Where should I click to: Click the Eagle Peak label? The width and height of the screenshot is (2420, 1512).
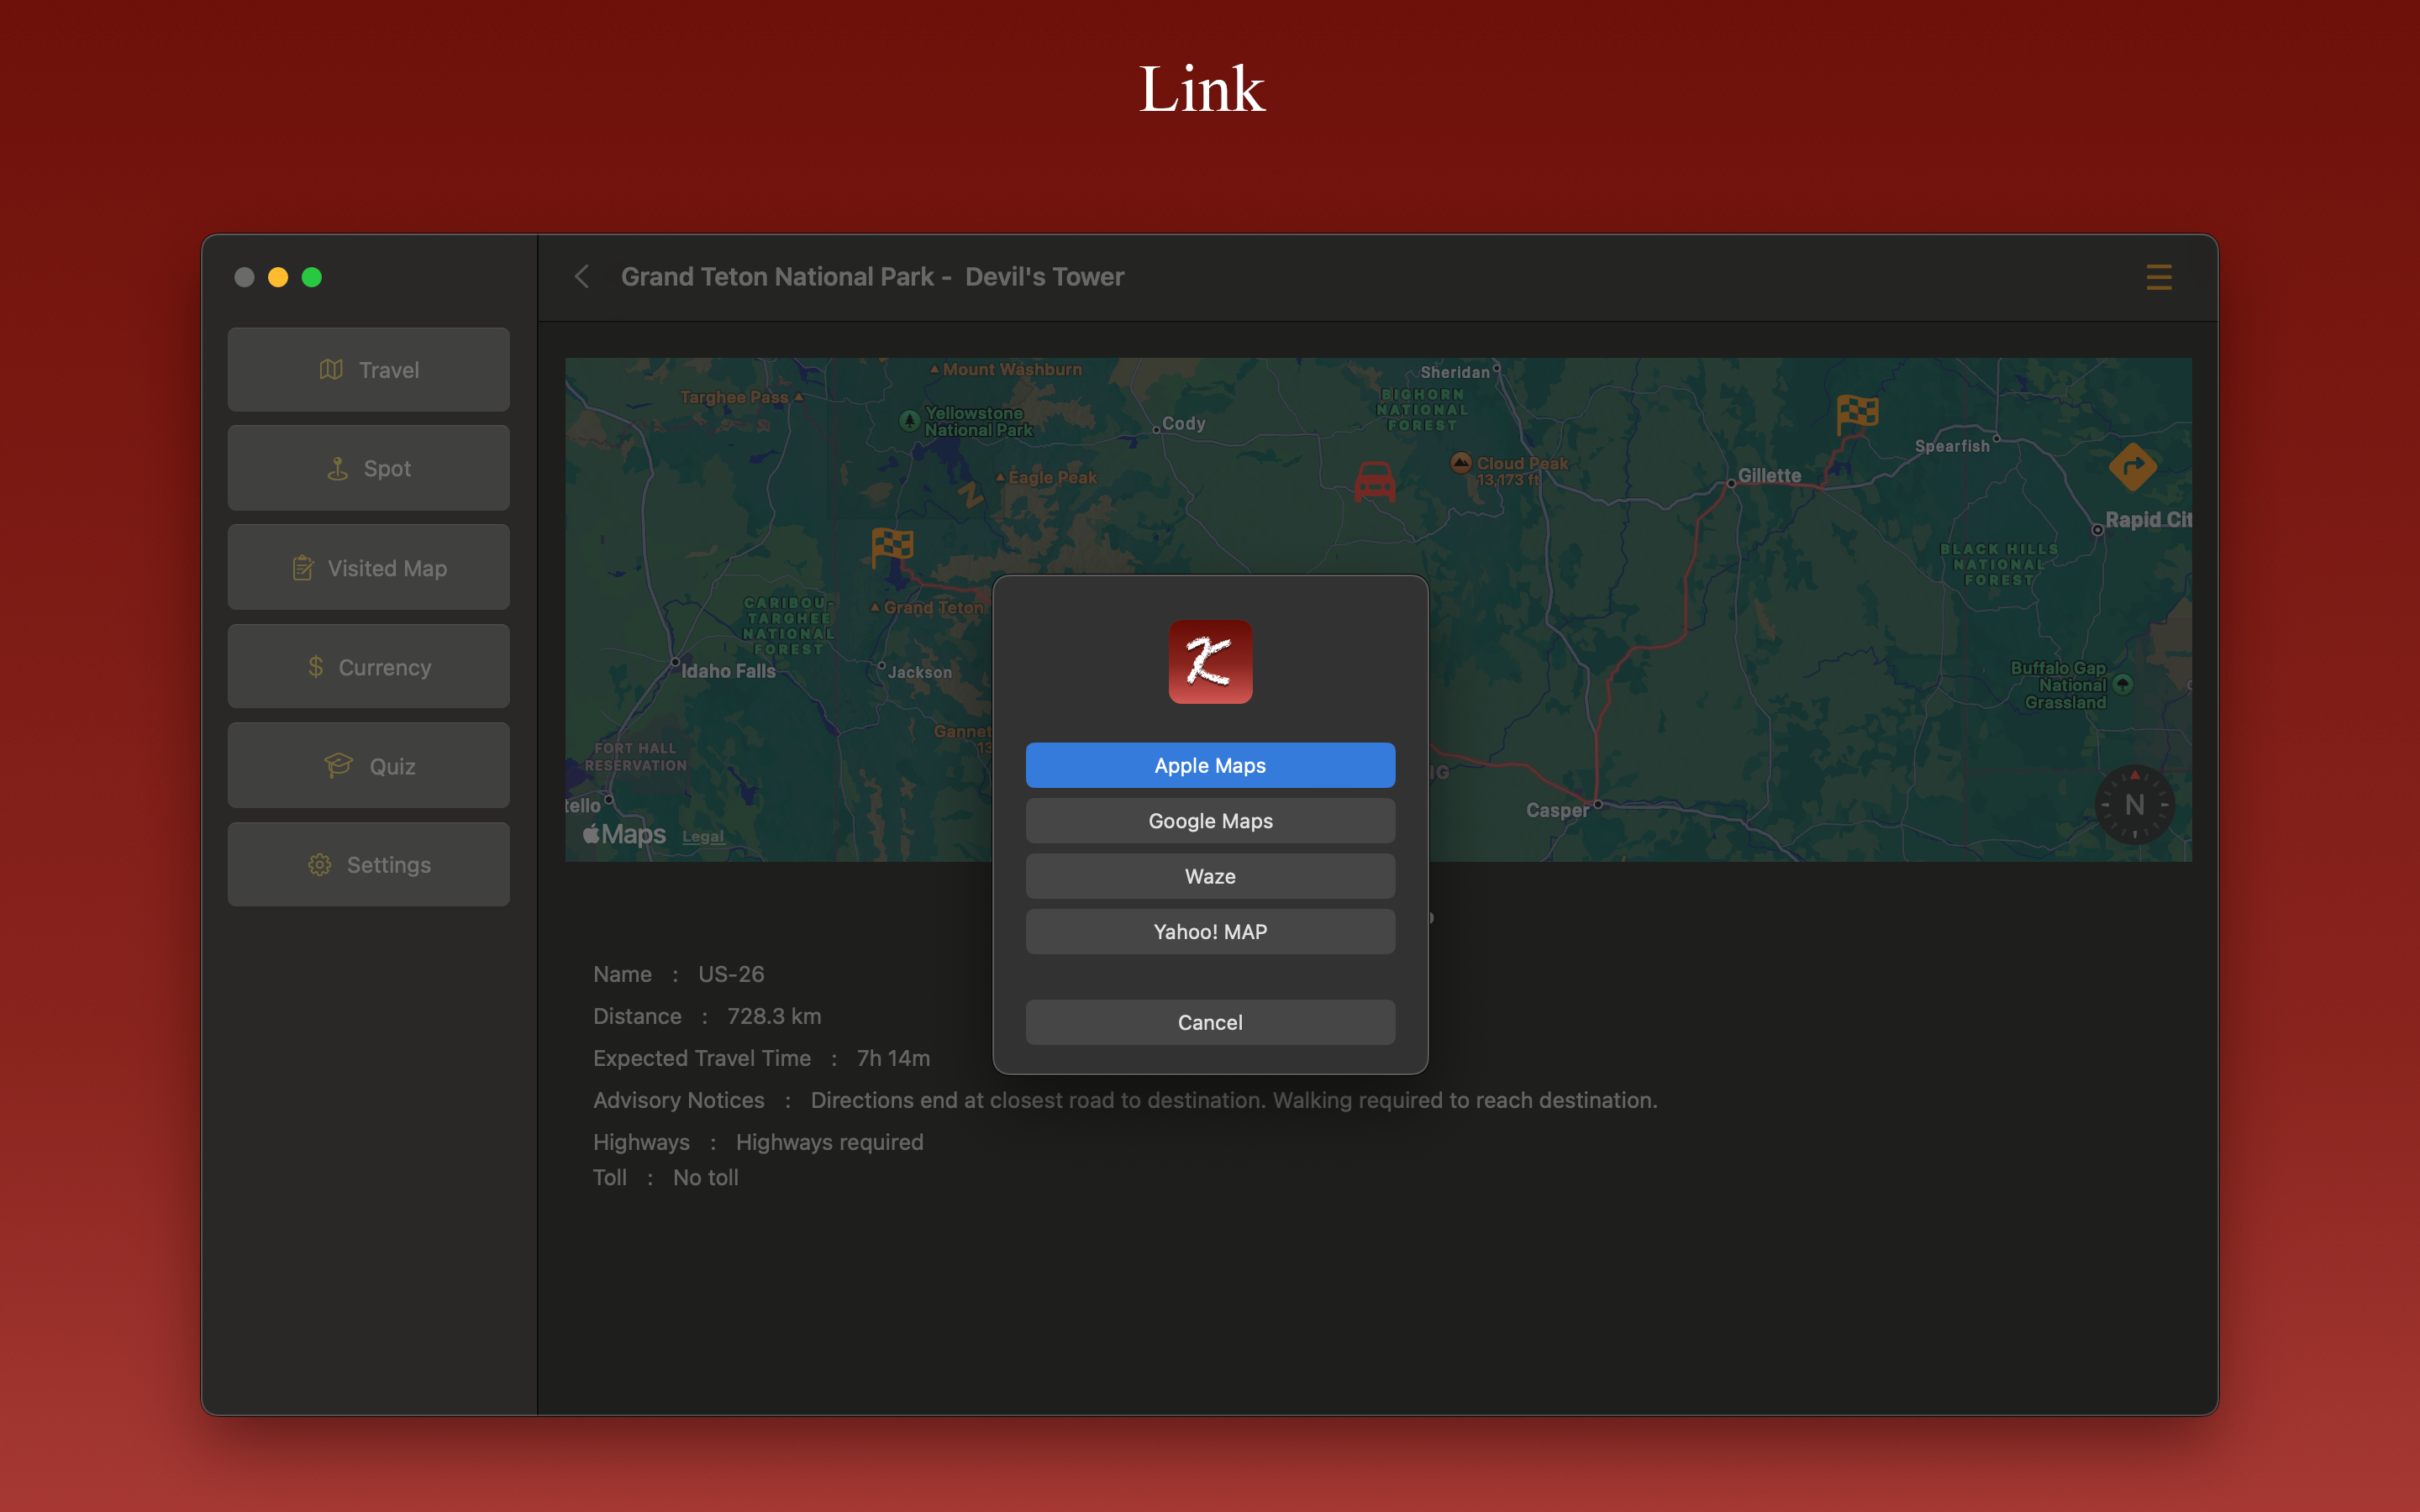(x=1052, y=477)
